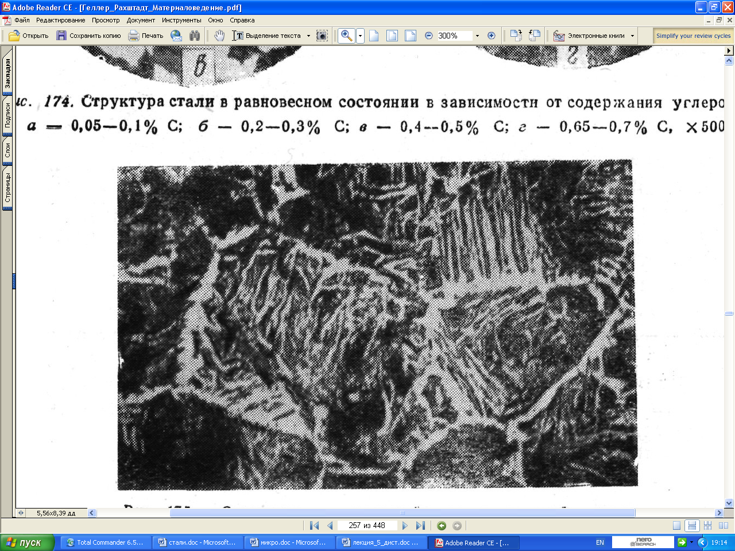Open the Подписи side panel tab
The height and width of the screenshot is (551, 735).
coord(7,115)
